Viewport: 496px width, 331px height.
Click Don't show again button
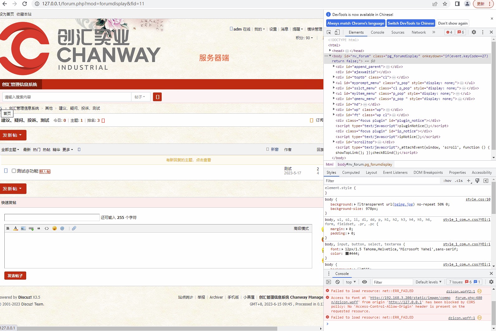(x=453, y=23)
